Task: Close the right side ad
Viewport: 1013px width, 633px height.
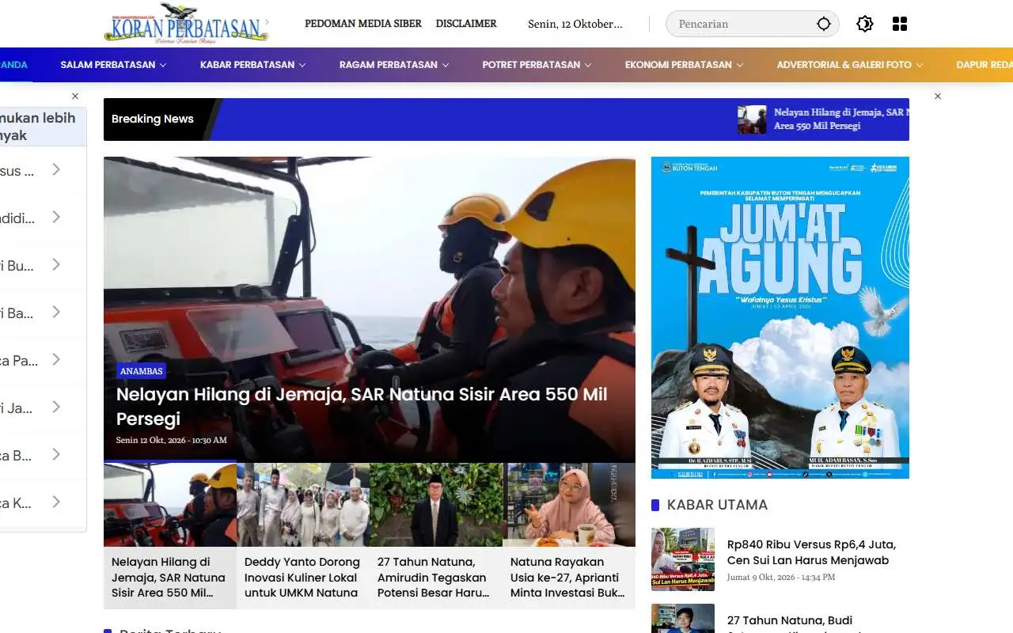Action: 938,96
